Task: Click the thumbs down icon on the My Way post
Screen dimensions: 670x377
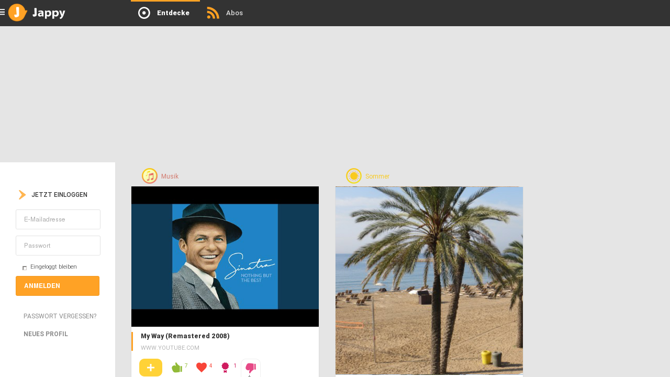Action: (251, 368)
